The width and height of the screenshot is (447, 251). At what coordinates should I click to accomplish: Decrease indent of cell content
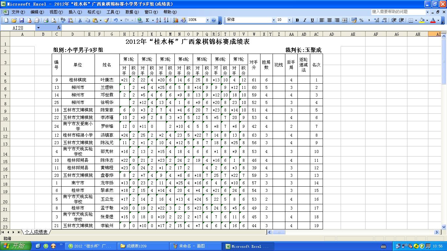(x=394, y=20)
